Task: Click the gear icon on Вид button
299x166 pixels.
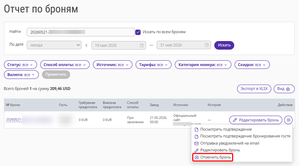Action: click(288, 89)
